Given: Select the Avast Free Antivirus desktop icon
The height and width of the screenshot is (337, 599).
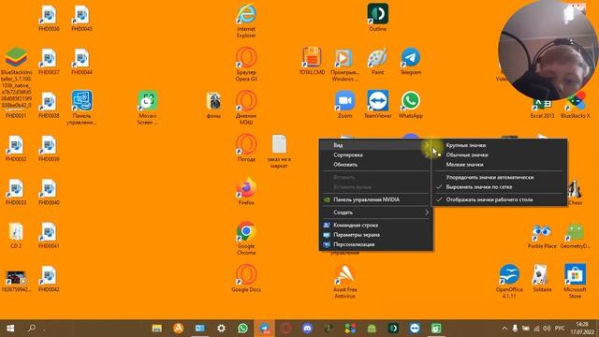Looking at the screenshot, I should tap(344, 282).
